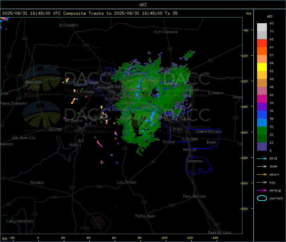Screen dimensions: 286x242
Task: Click the 'Paso_El_Loro' map label
Action: point(220,232)
